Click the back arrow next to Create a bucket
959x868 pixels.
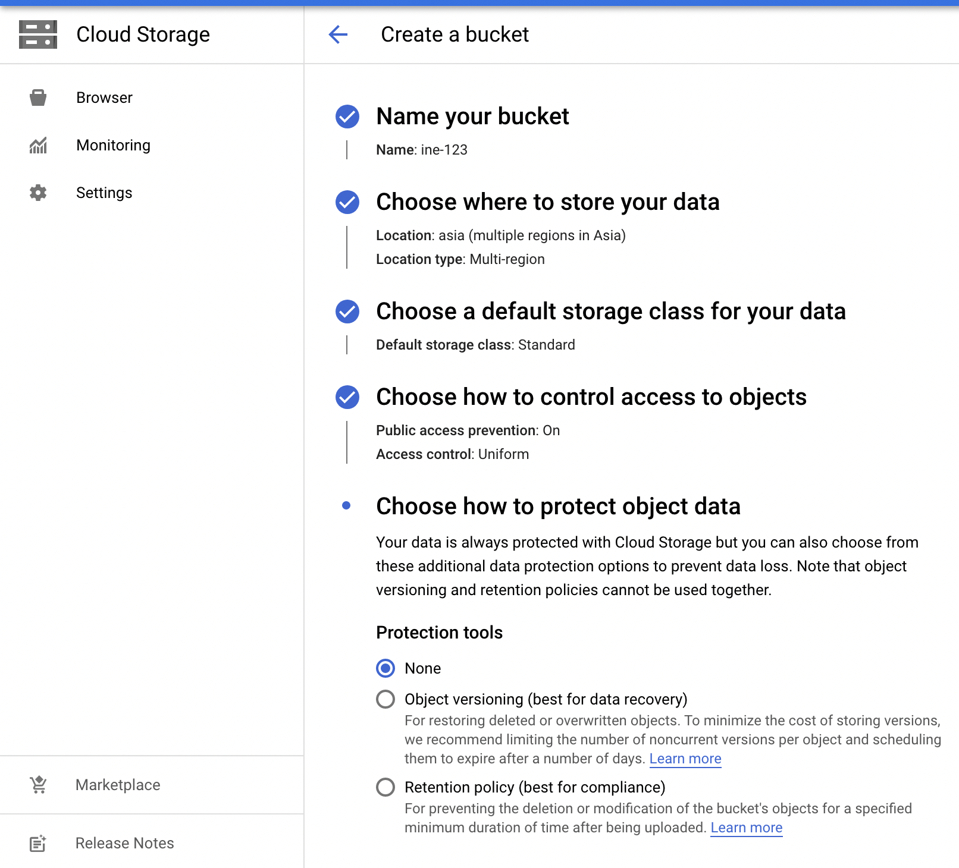click(x=338, y=34)
